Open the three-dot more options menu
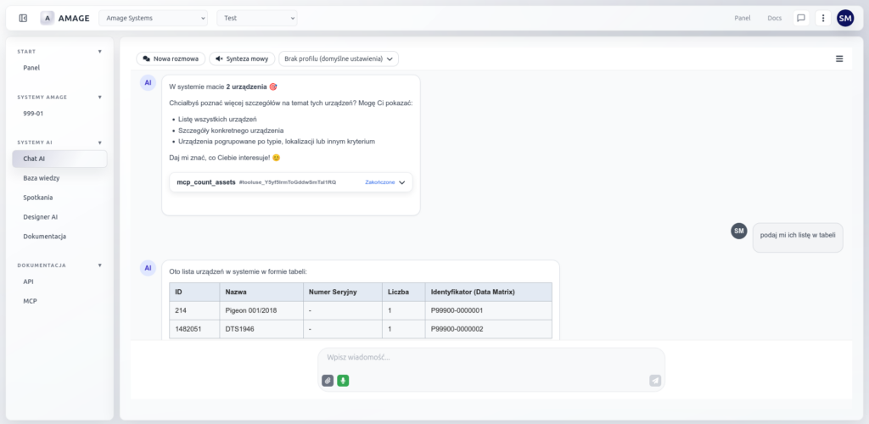The height and width of the screenshot is (424, 869). [822, 18]
